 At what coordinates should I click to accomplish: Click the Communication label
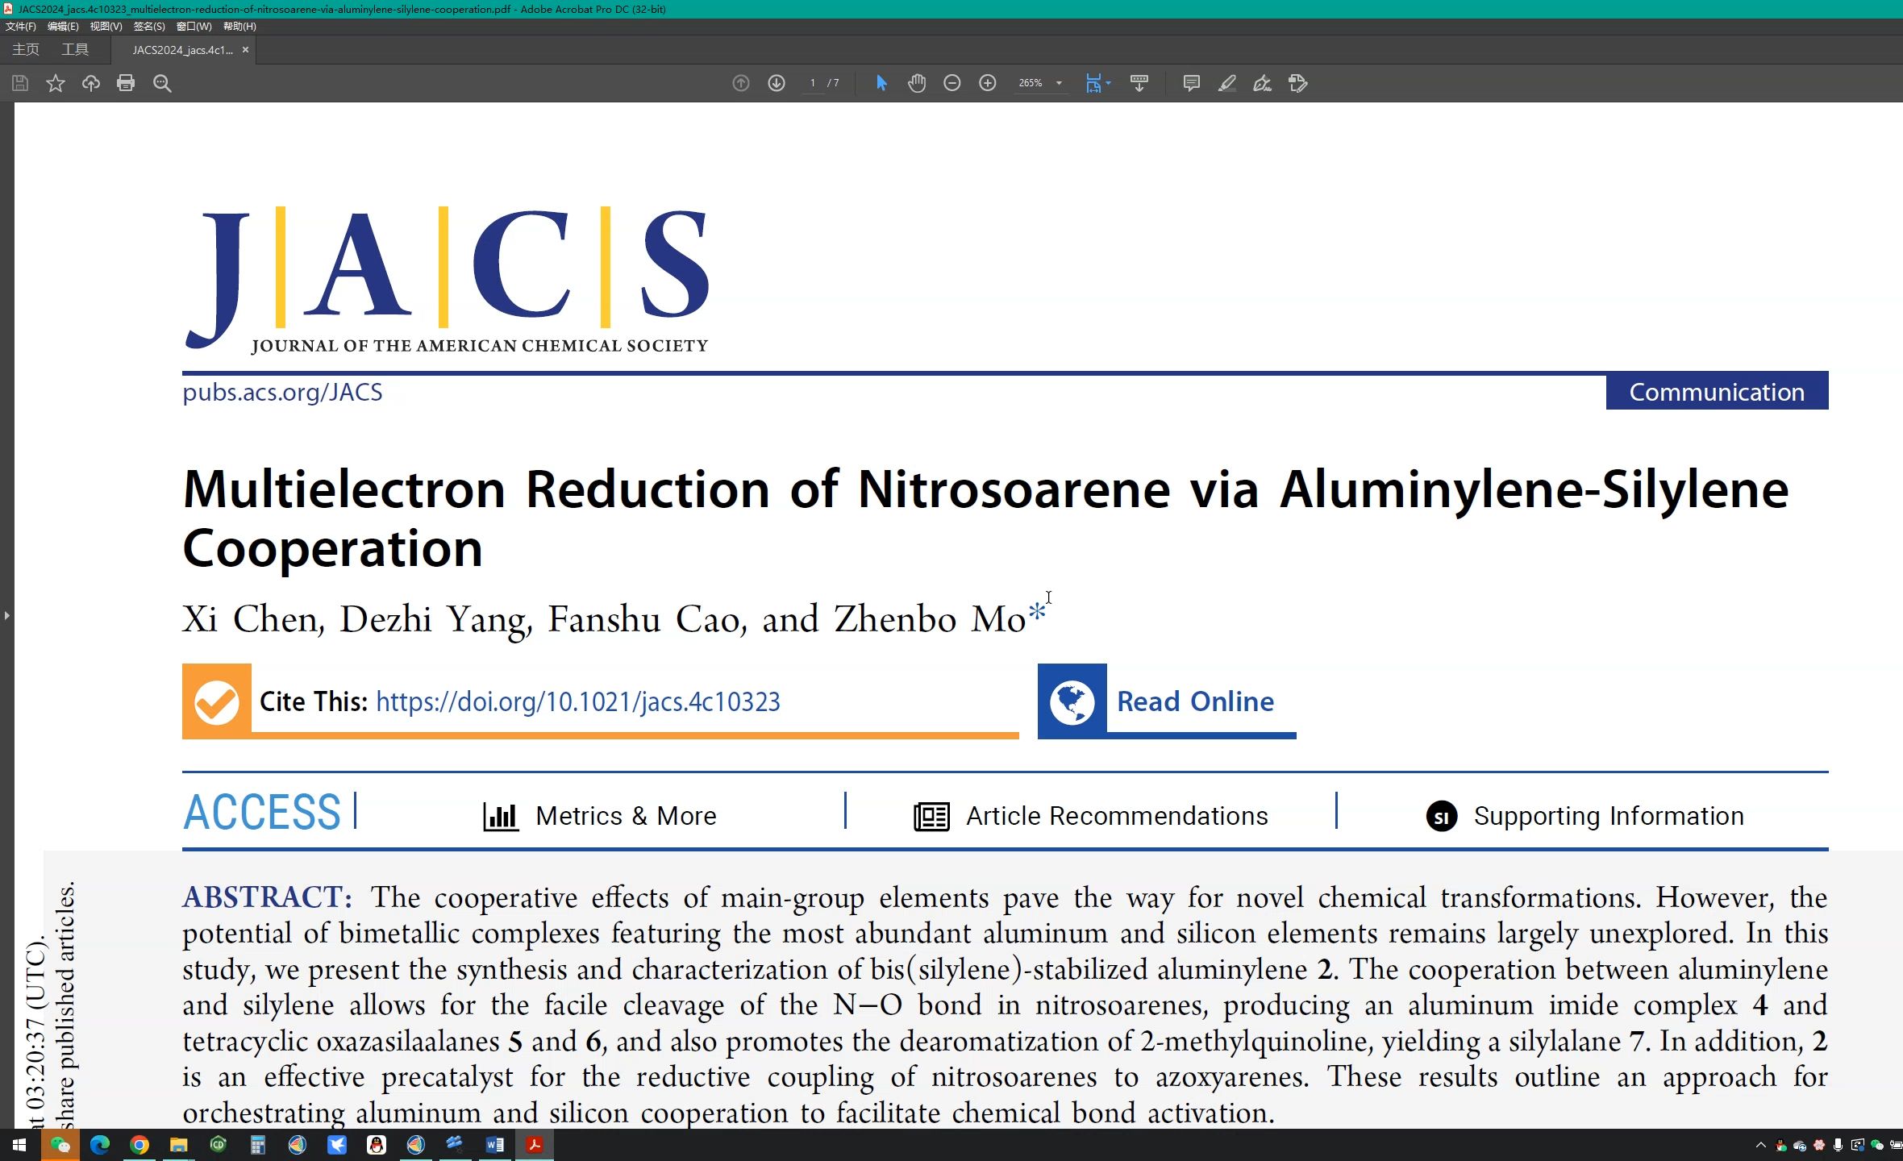point(1717,392)
